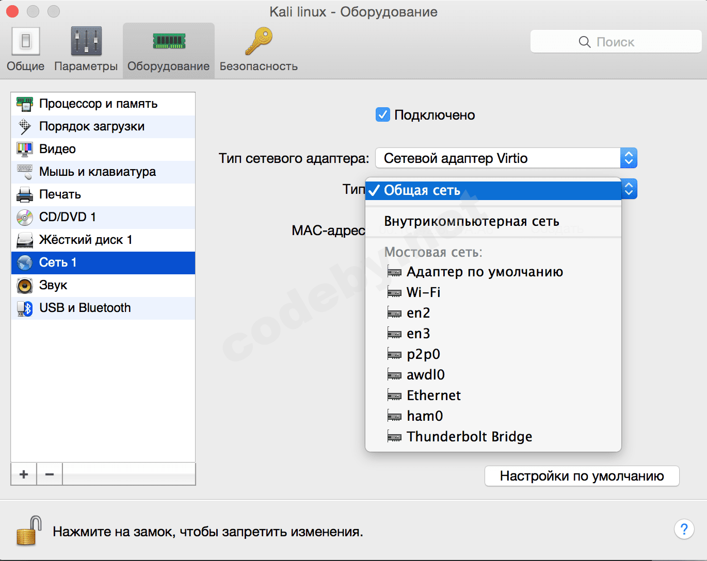
Task: Pick Wi-Fi as the bridged adapter
Action: 423,292
